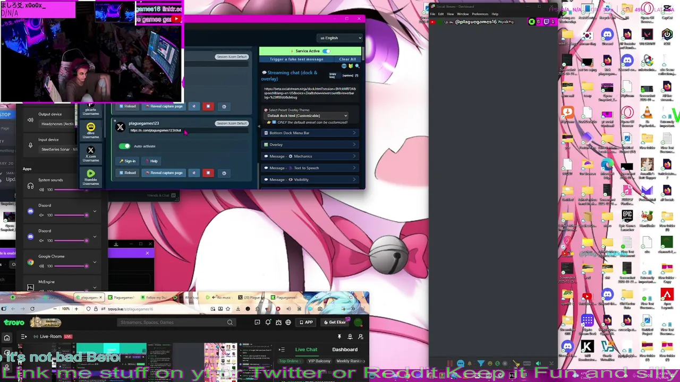This screenshot has height=382, width=680.
Task: Click Trovo home sidebar icon
Action: pyautogui.click(x=7, y=337)
